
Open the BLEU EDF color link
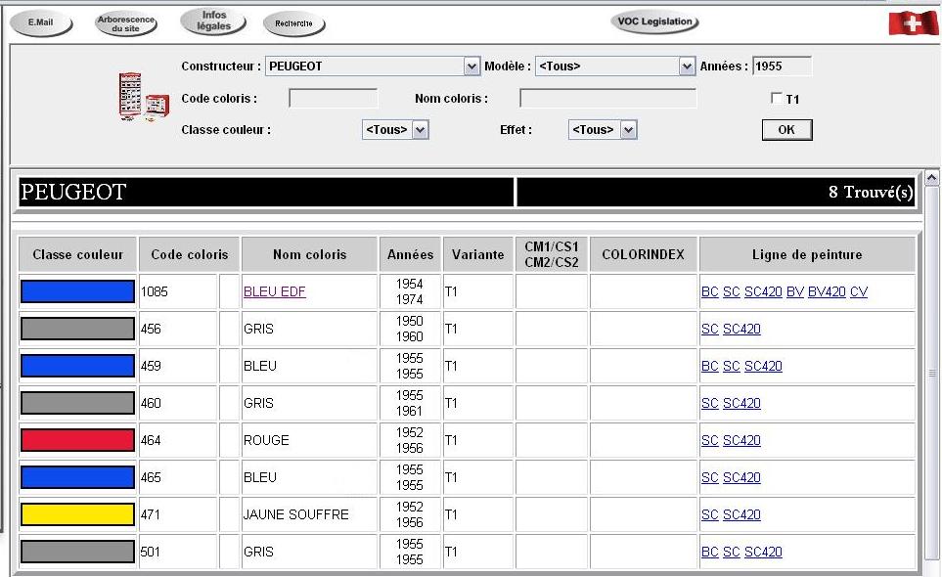[274, 291]
